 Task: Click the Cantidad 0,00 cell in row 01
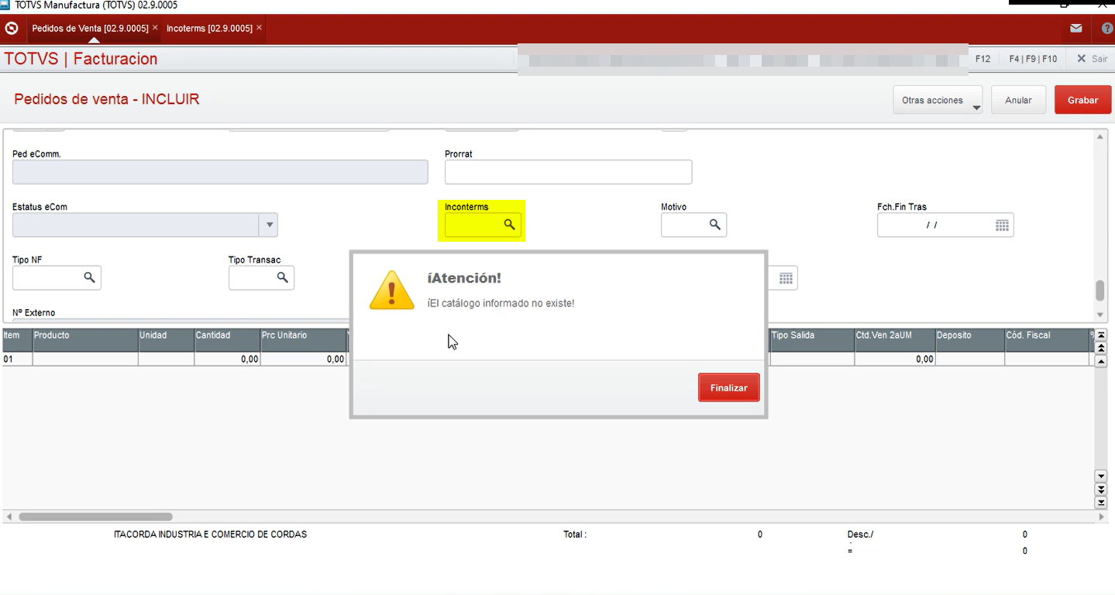(227, 359)
